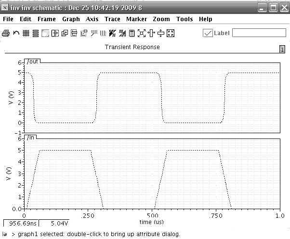
Task: Click the zoom-to-fit expanding arrows icon
Action: [x=142, y=33]
